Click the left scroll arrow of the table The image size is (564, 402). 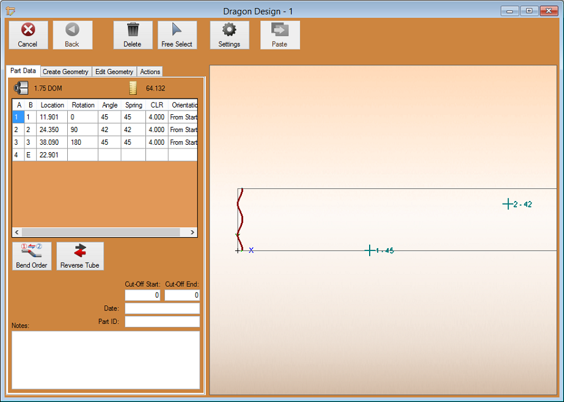[x=17, y=232]
